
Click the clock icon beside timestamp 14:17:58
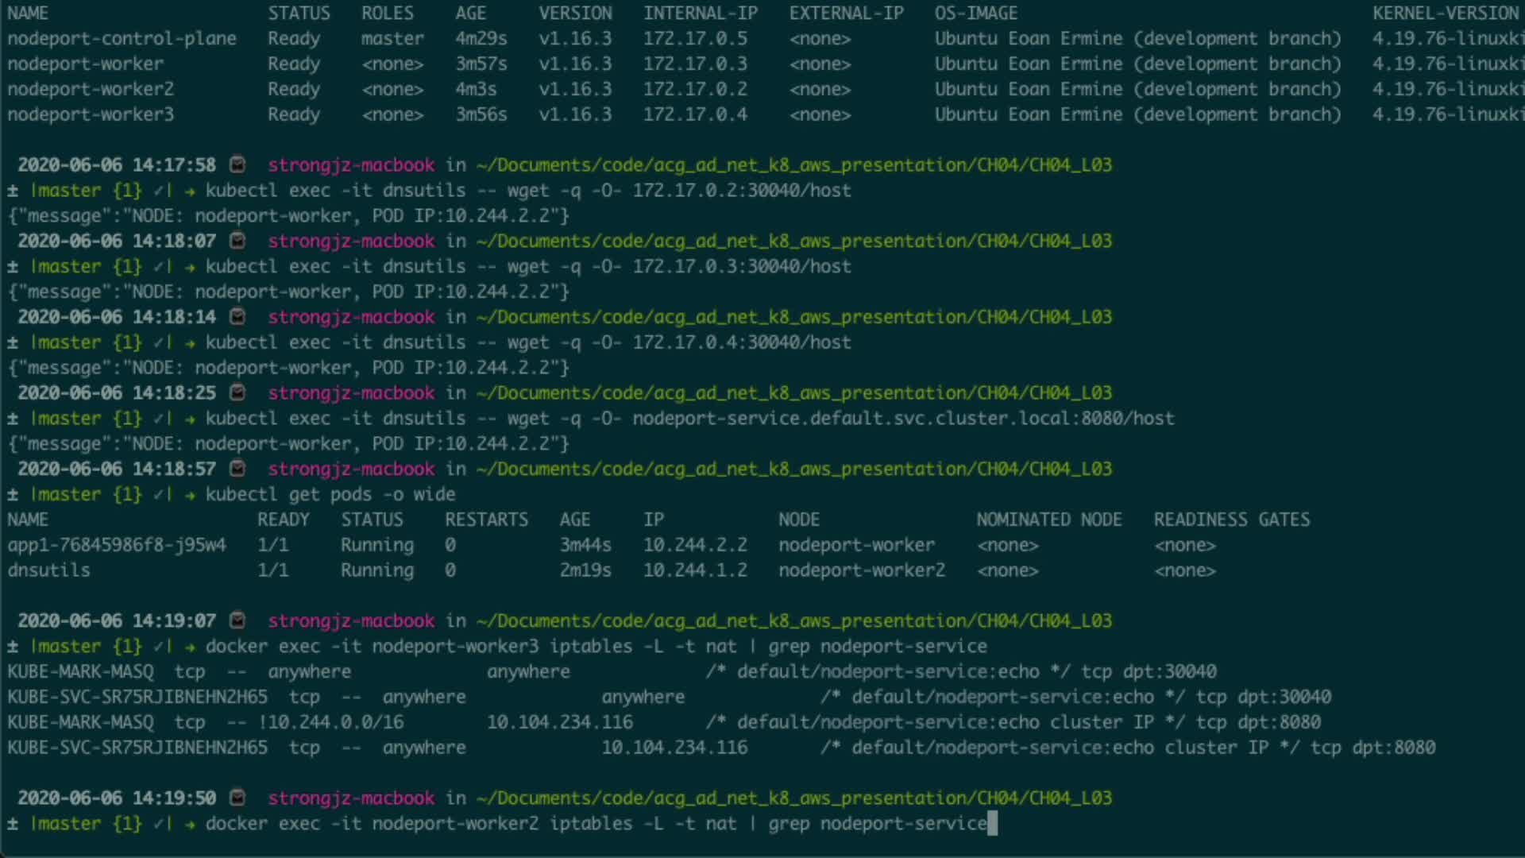(x=237, y=164)
